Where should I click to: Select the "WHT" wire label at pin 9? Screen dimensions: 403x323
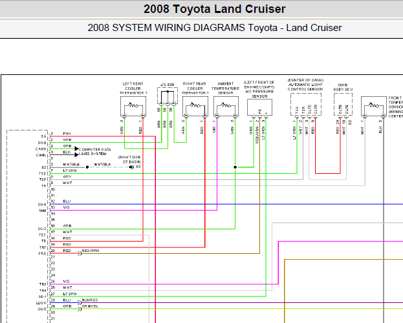click(x=67, y=183)
